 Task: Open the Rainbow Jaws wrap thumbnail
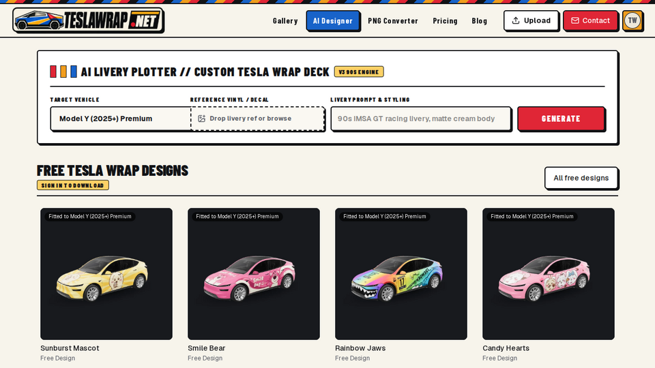(x=401, y=274)
